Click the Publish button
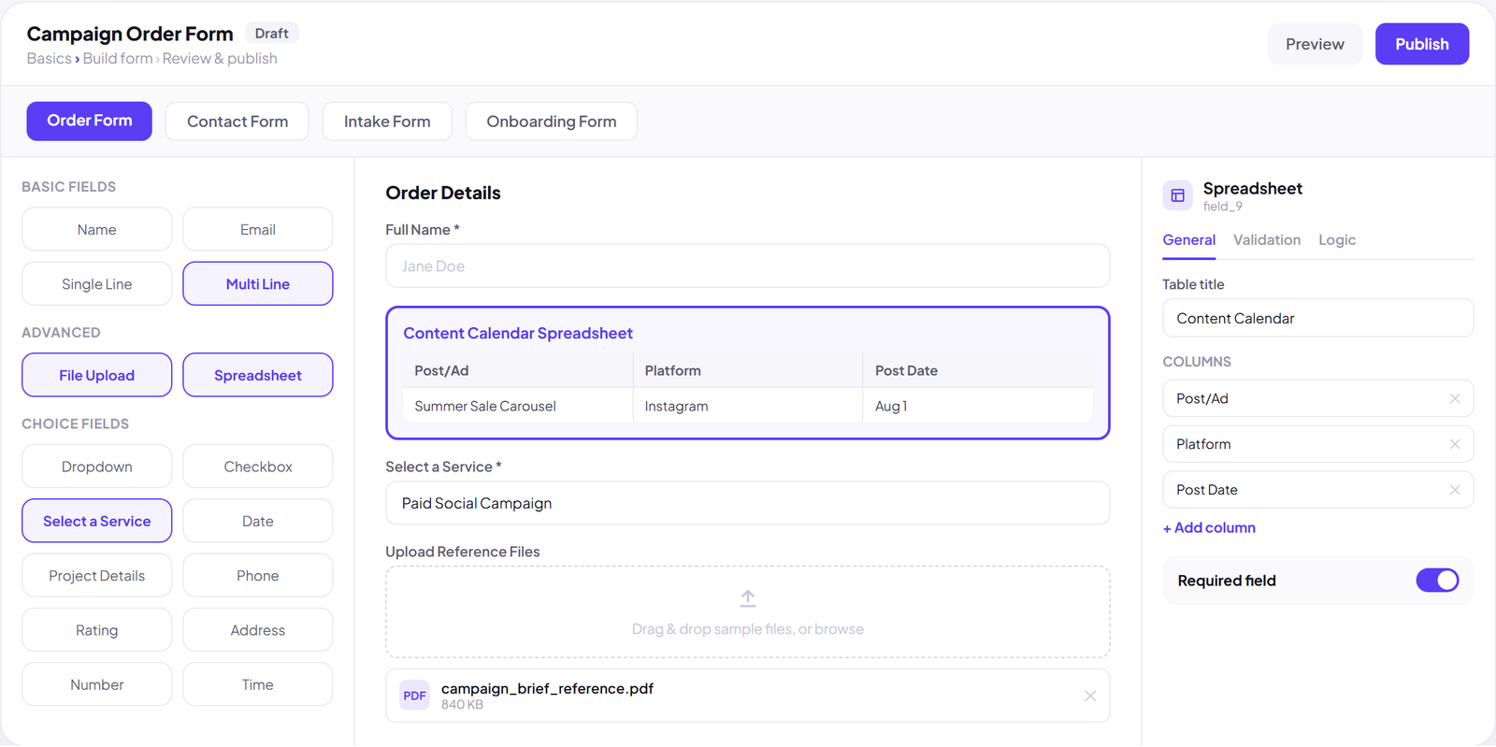 coord(1422,44)
